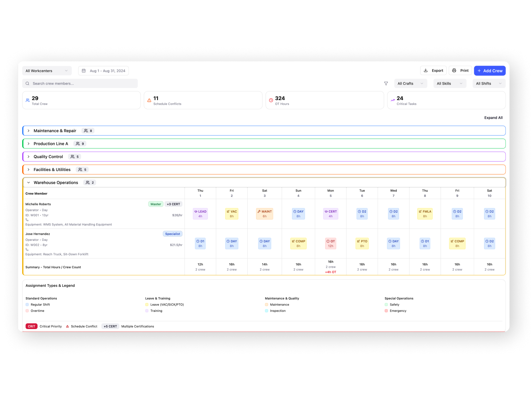Screen dimensions: 531x395
Task: Open Jose Hernandez's COMP 8h assignment on Fri 9
Action: pos(457,244)
